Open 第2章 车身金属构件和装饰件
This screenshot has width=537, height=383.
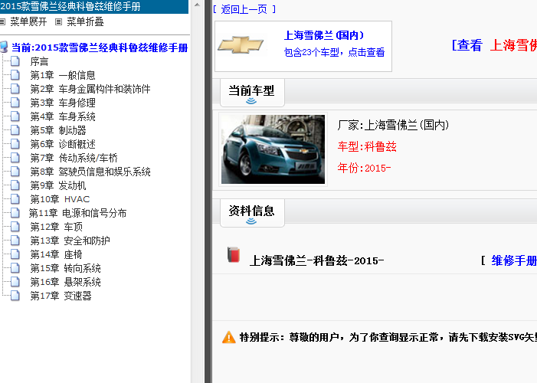click(x=90, y=89)
